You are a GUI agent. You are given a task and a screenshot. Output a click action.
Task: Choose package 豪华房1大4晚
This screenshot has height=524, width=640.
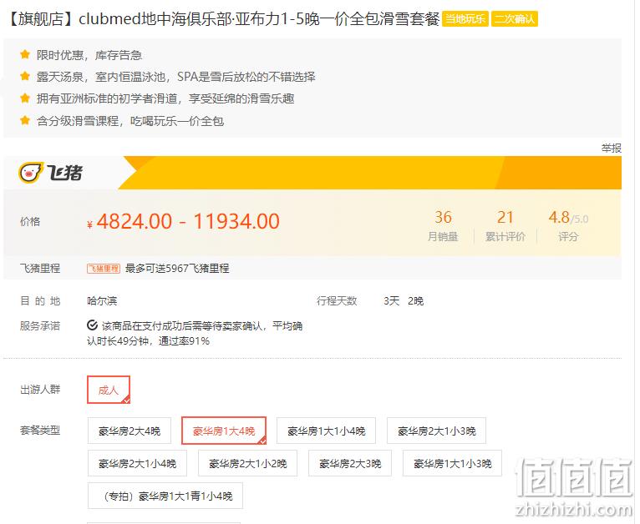[224, 431]
